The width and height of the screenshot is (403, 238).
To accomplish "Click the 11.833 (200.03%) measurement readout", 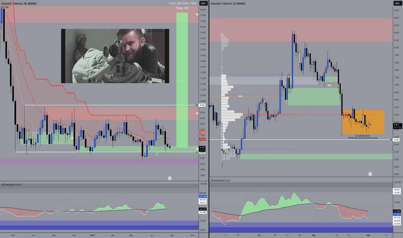I will click(182, 3).
